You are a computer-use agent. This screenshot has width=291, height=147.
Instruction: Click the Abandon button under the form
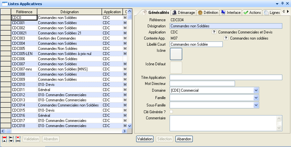click(184, 139)
